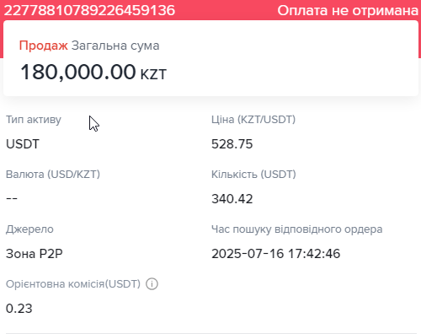Click the Оплата не отримана status
The image size is (421, 334).
[348, 11]
